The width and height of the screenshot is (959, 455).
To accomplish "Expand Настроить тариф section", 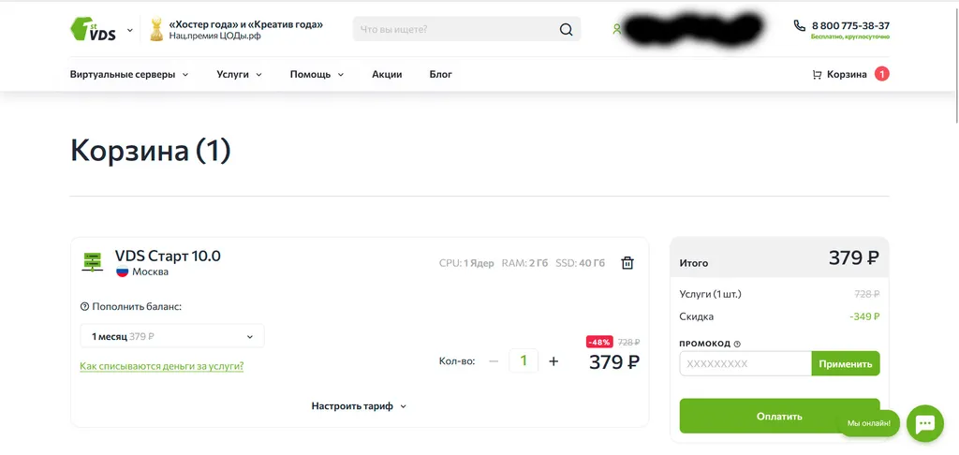I will click(359, 406).
